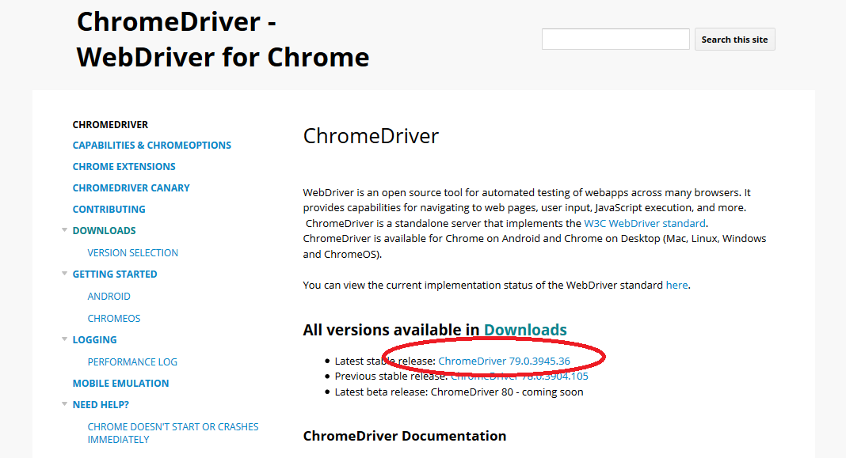Open the CHROMEDRIVER sidebar page
The image size is (846, 458).
click(110, 124)
